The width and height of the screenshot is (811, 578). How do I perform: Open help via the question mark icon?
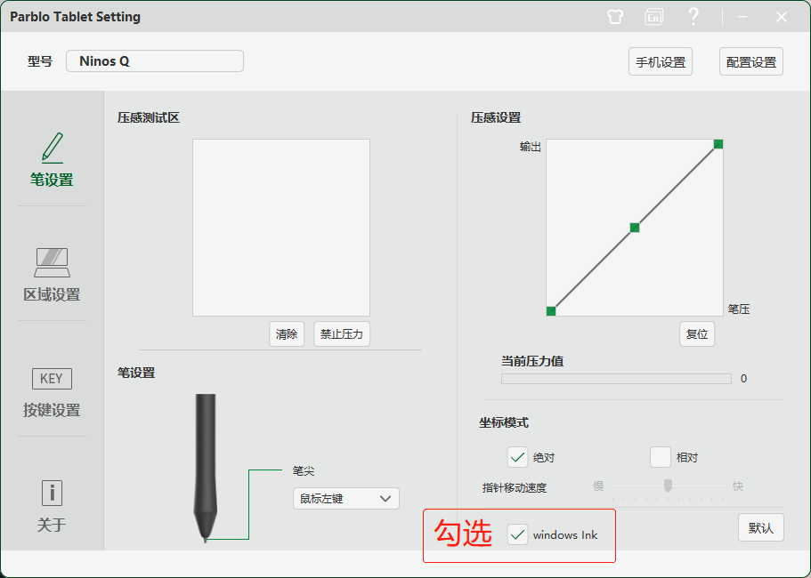pyautogui.click(x=693, y=17)
